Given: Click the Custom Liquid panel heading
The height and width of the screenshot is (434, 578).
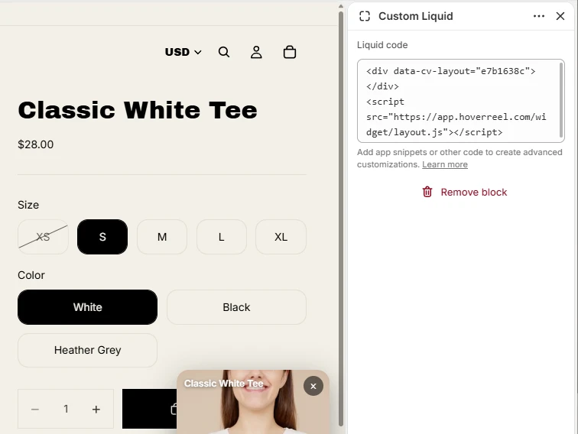Looking at the screenshot, I should [416, 16].
